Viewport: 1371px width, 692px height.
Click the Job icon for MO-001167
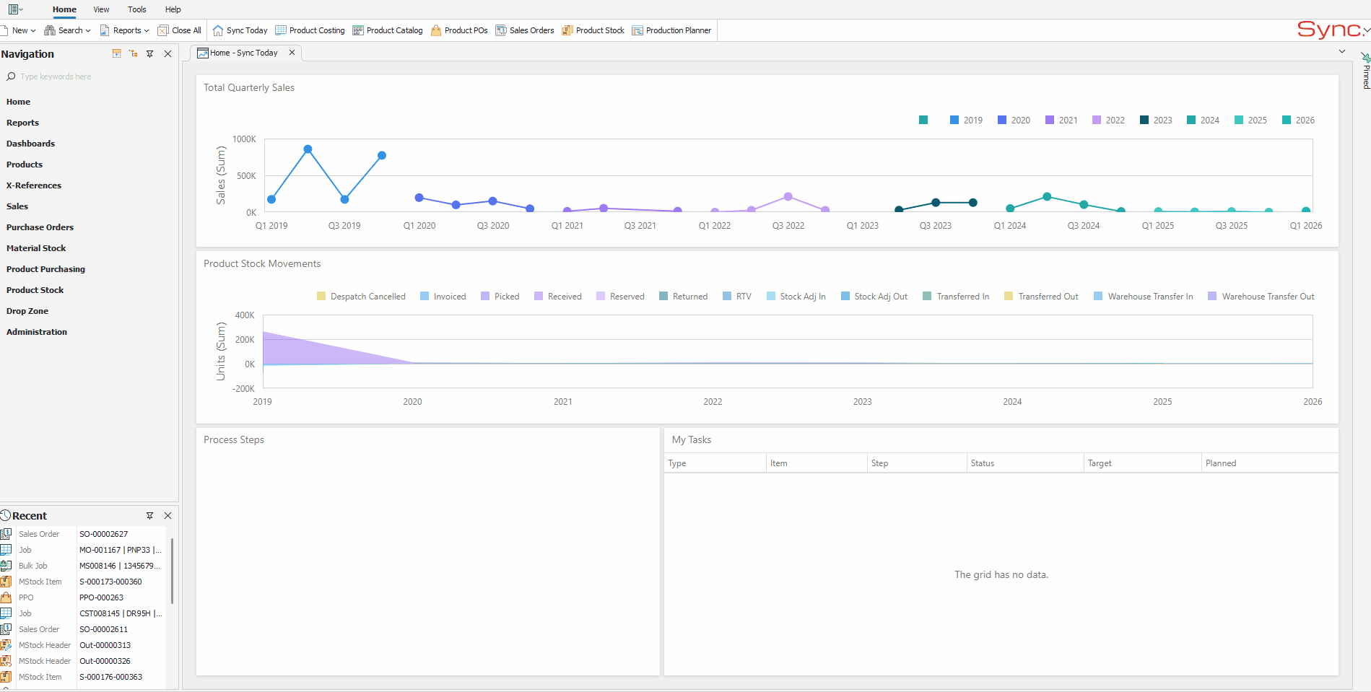6,550
